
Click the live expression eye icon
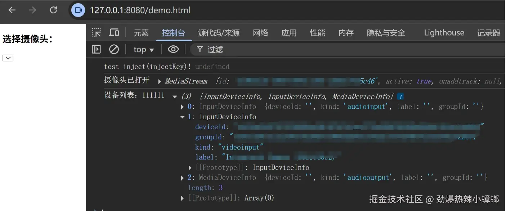tap(173, 49)
